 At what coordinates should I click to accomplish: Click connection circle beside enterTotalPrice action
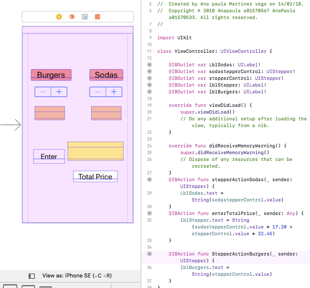click(x=149, y=213)
